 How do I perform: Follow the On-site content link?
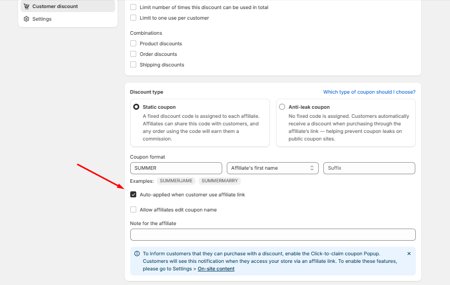[216, 269]
